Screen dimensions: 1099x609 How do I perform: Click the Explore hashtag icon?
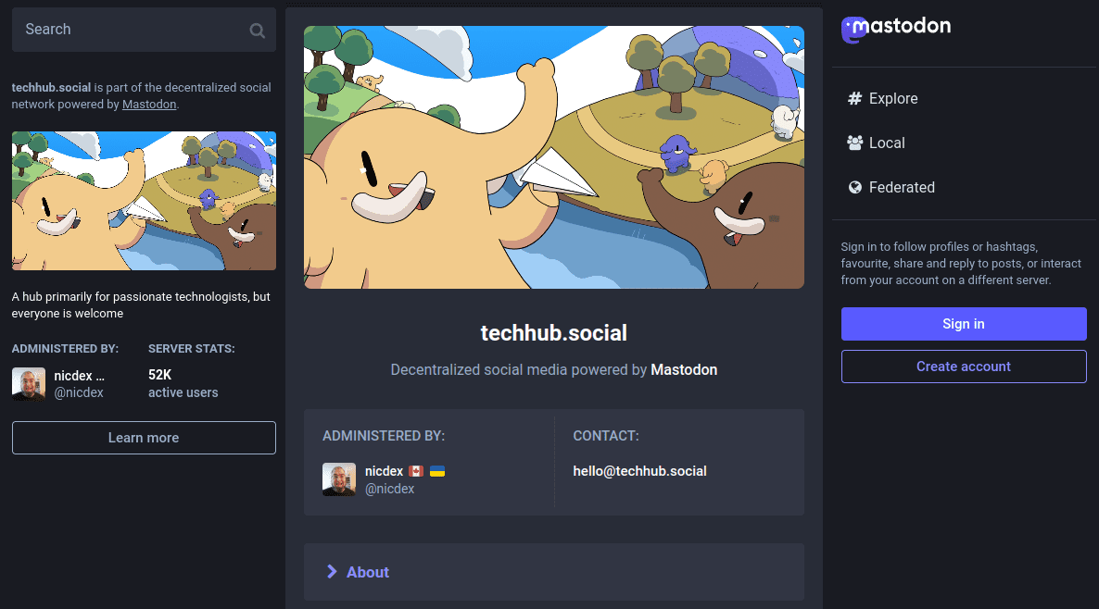[x=854, y=99]
